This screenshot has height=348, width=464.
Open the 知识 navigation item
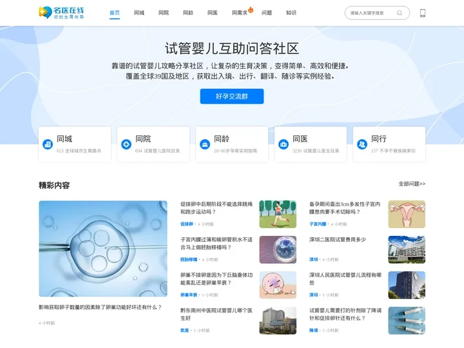[291, 13]
